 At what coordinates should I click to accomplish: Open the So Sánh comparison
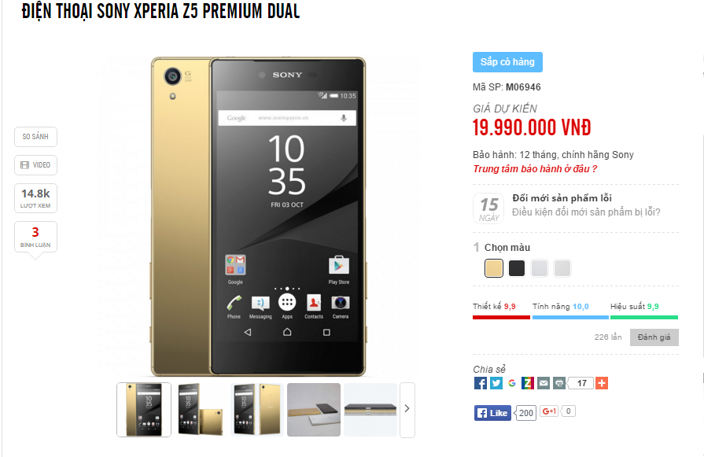(x=35, y=137)
